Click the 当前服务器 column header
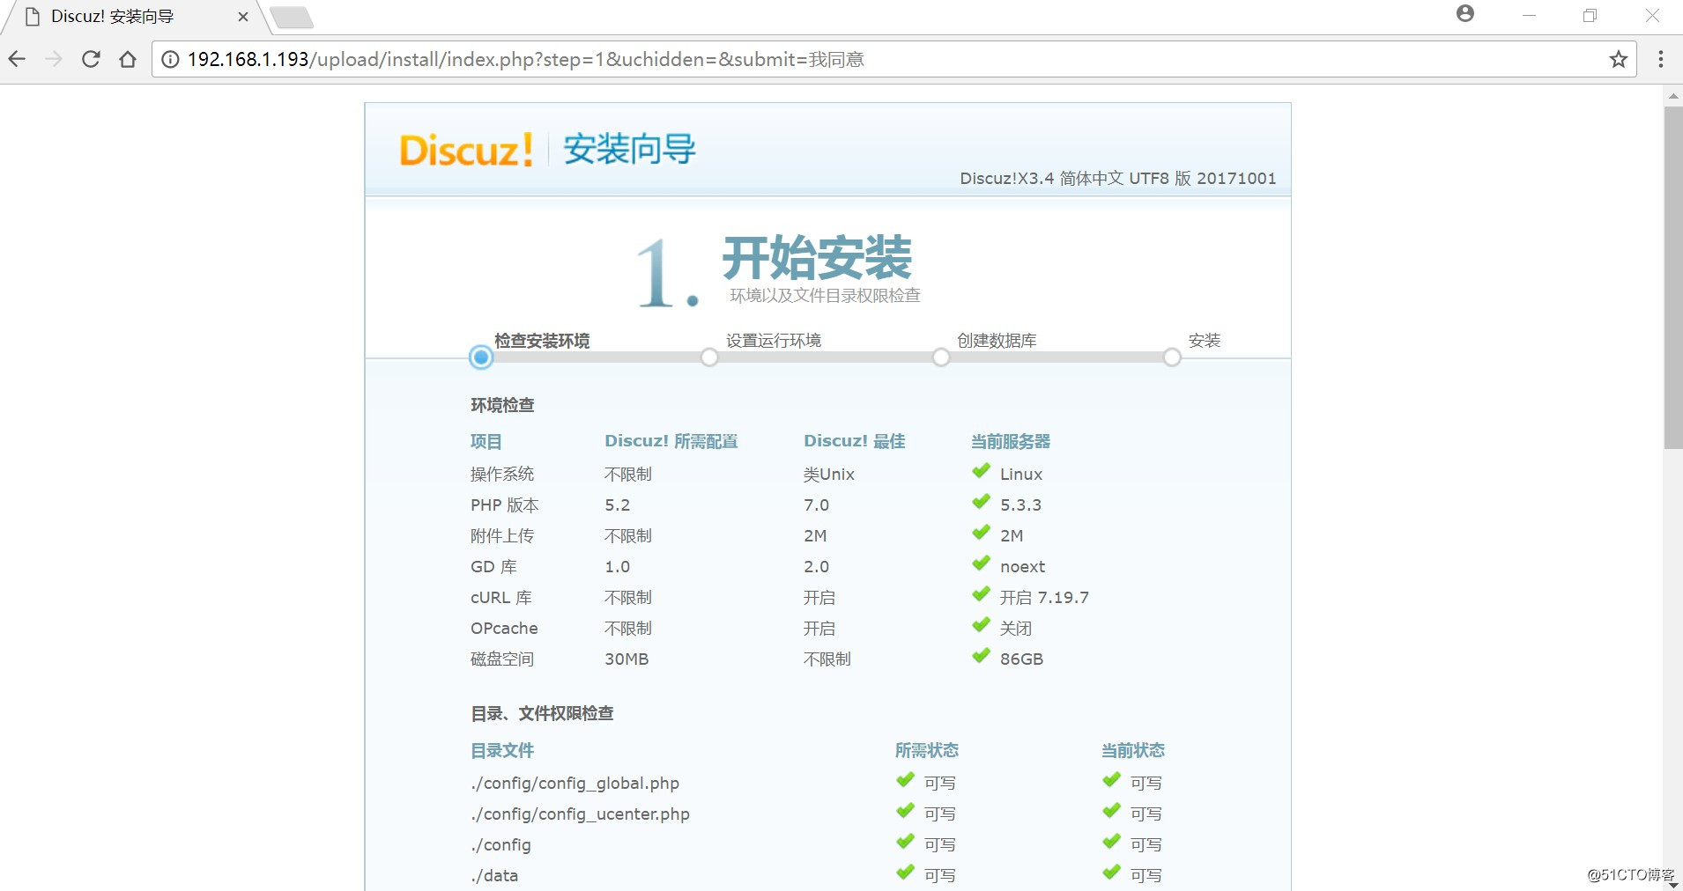 (x=1011, y=442)
